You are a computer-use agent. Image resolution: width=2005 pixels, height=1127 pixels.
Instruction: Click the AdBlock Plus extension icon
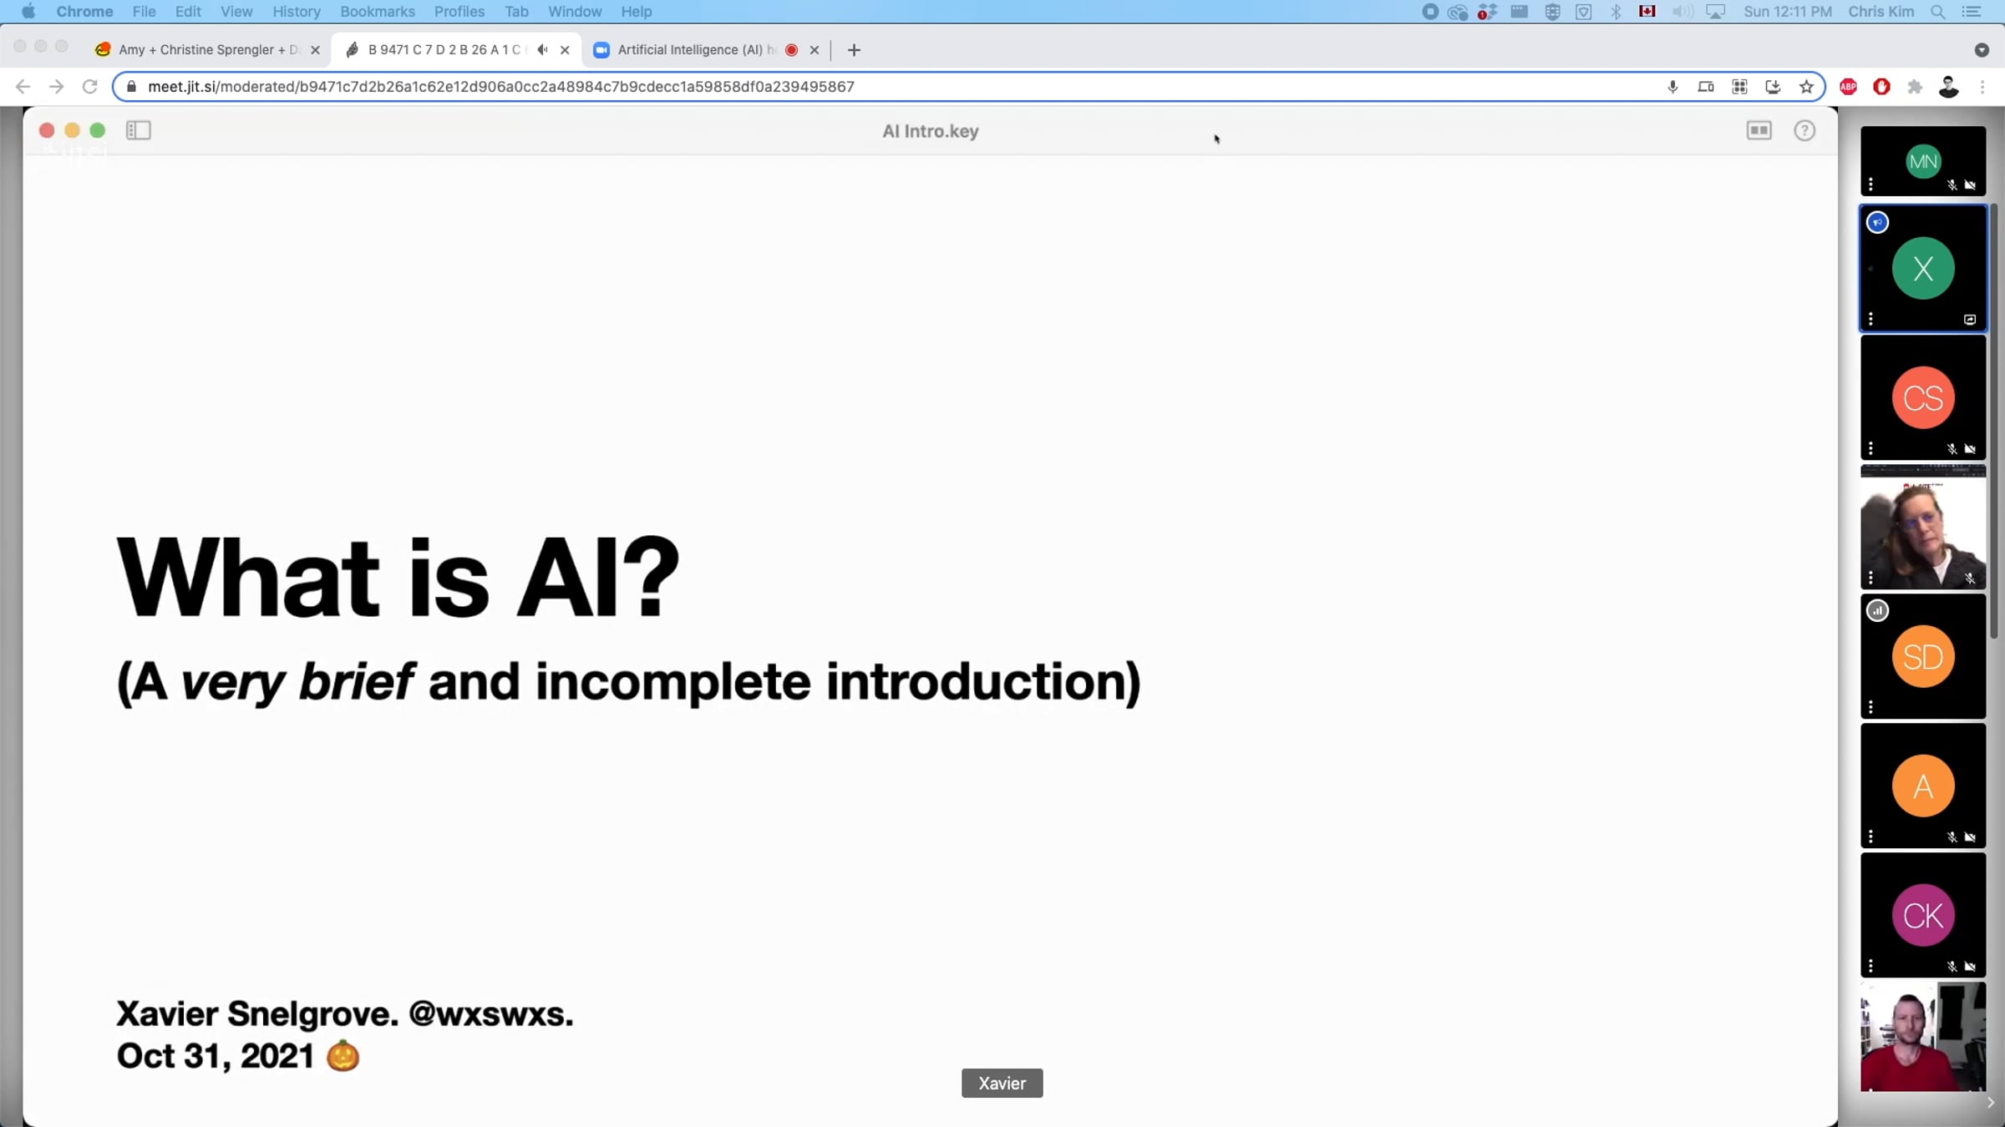pyautogui.click(x=1848, y=87)
